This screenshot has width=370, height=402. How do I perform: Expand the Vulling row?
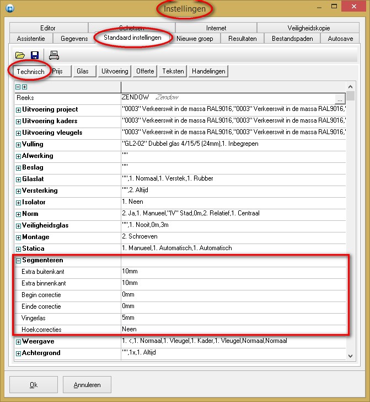(18, 145)
